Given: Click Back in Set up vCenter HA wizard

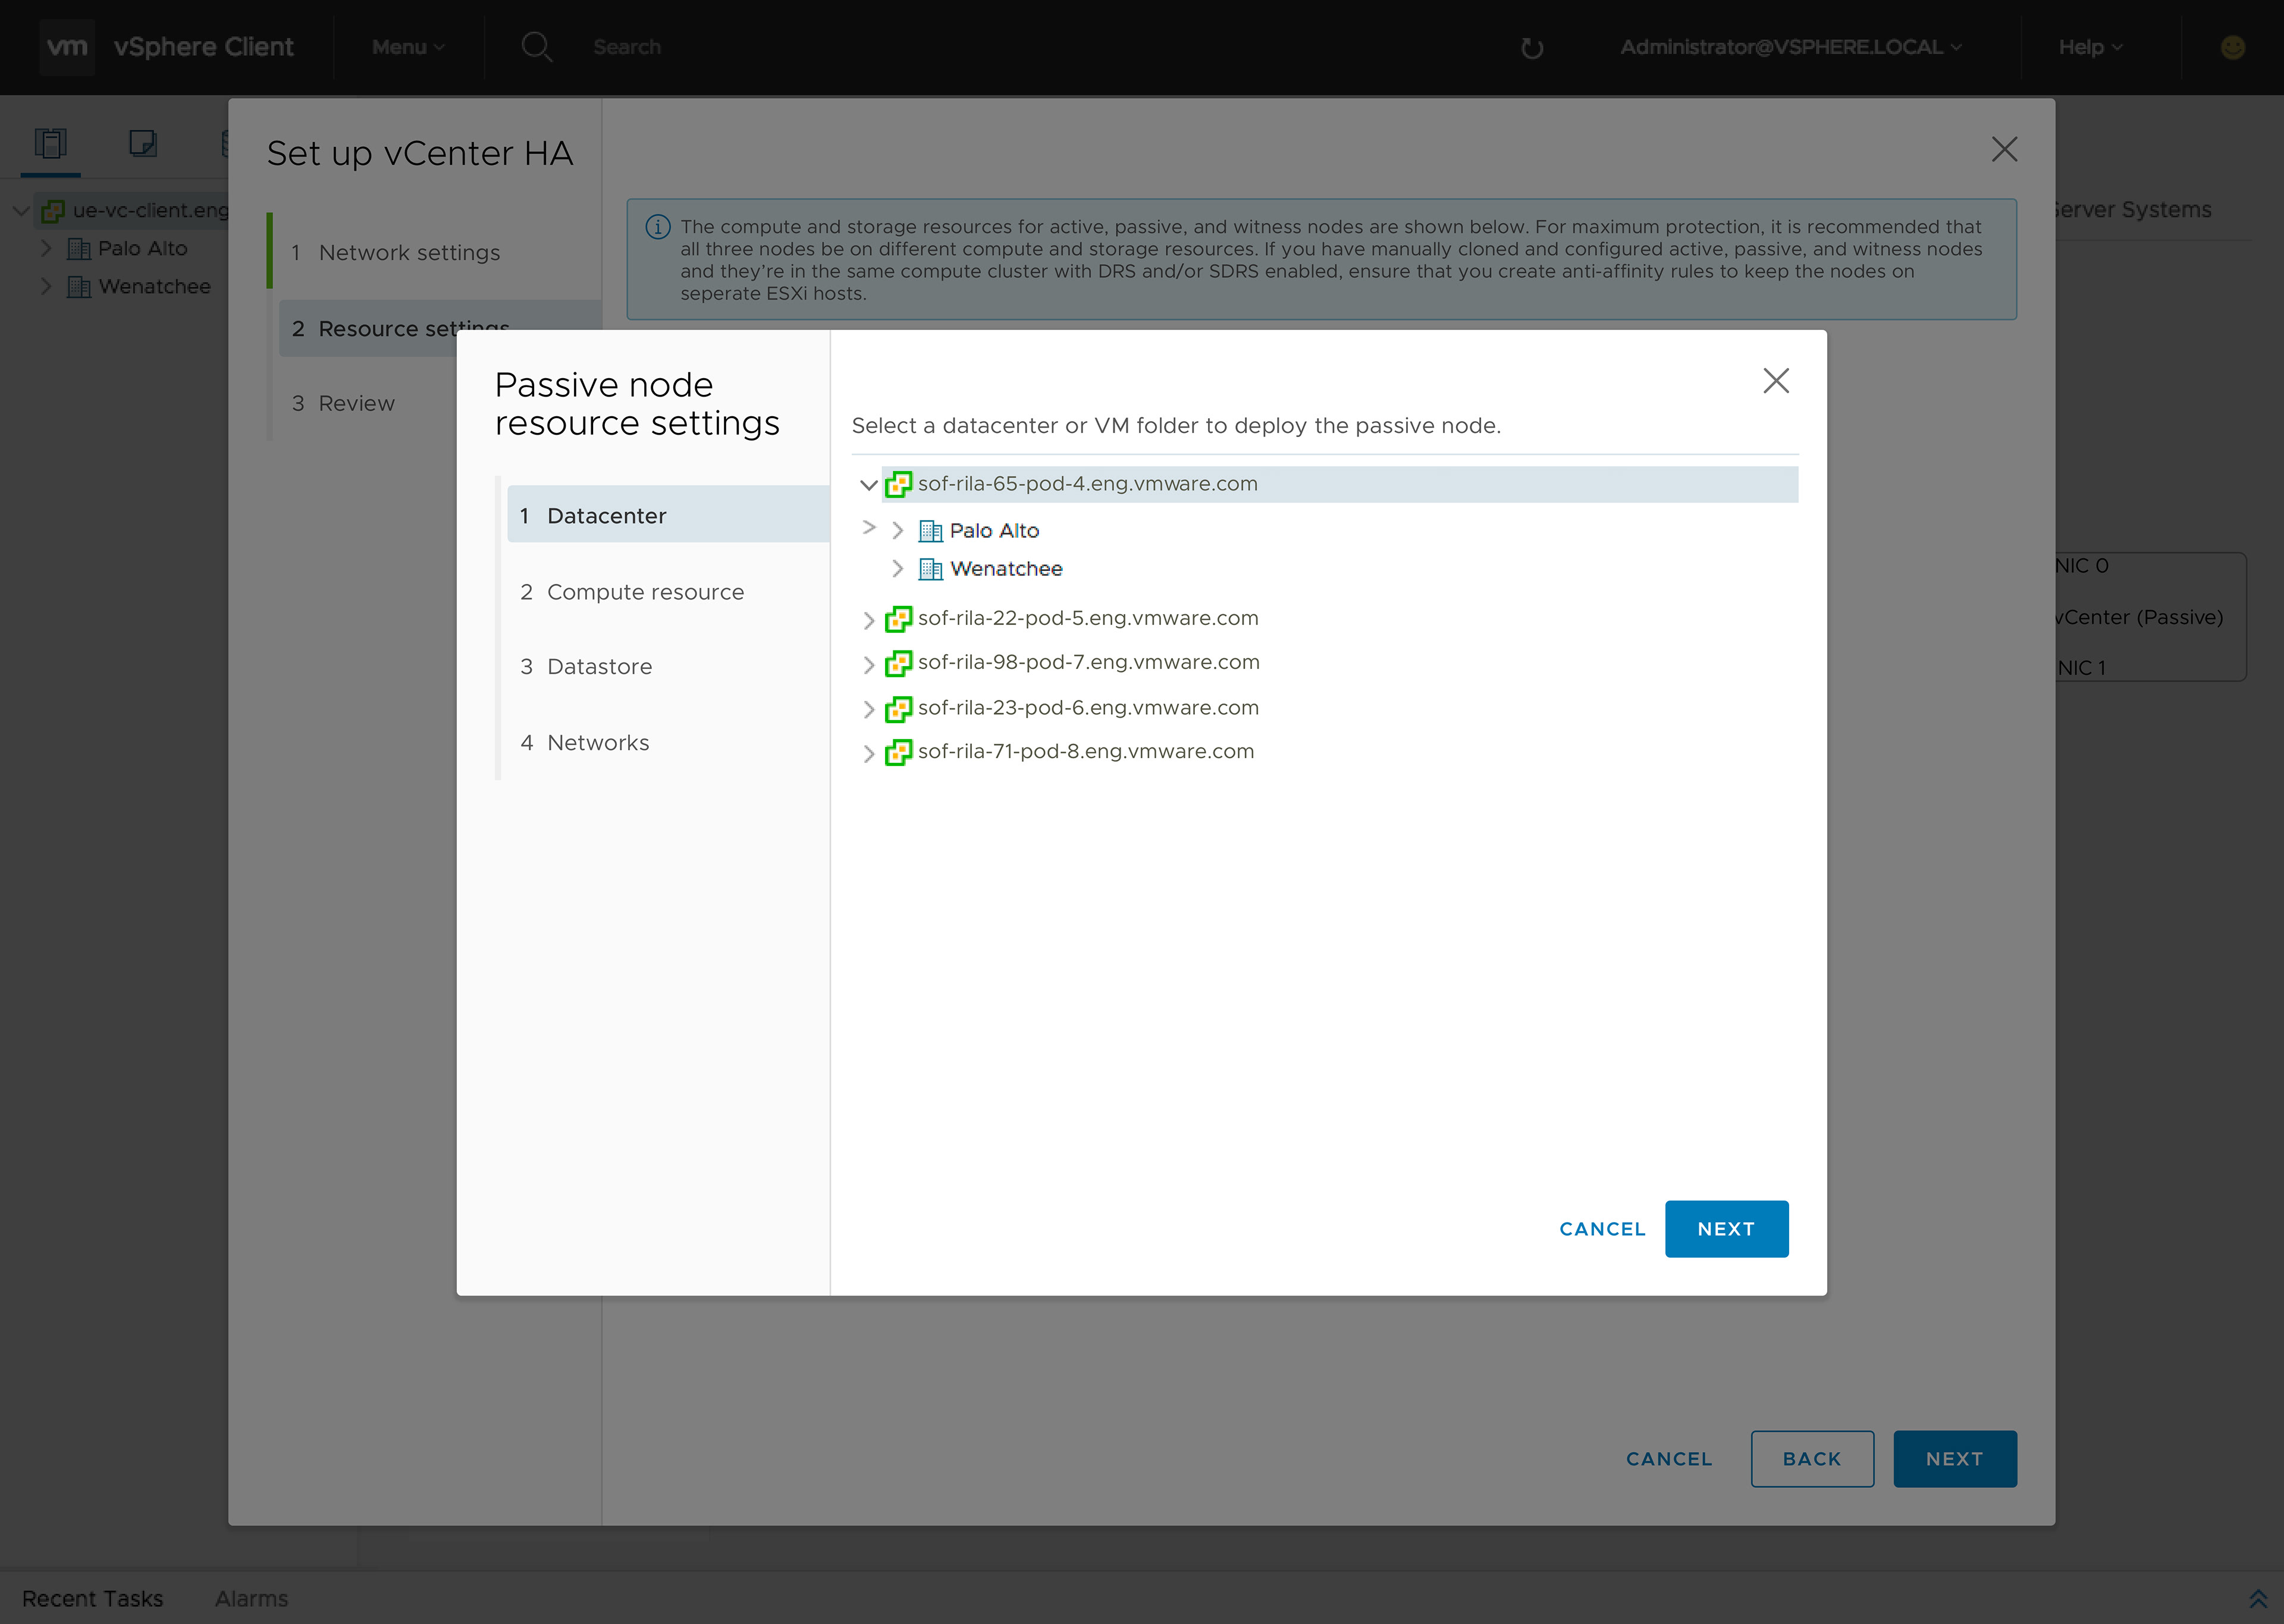Looking at the screenshot, I should [1812, 1459].
